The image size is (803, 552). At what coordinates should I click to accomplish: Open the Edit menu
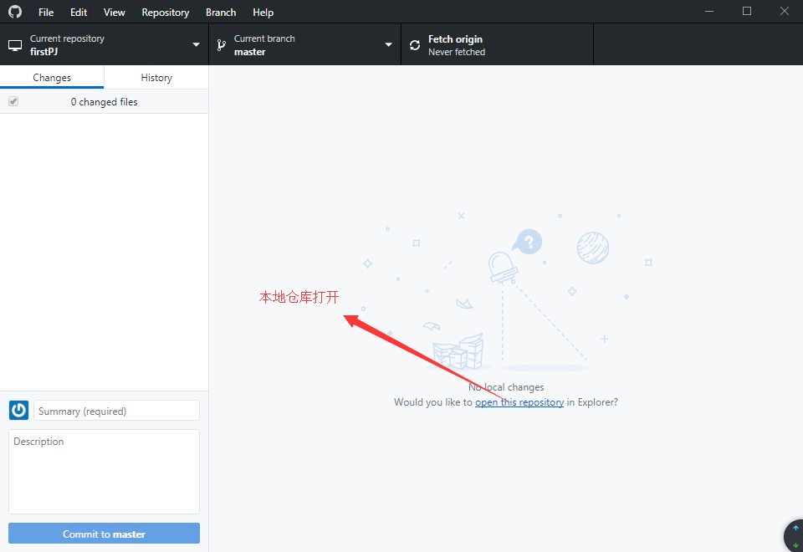coord(79,12)
